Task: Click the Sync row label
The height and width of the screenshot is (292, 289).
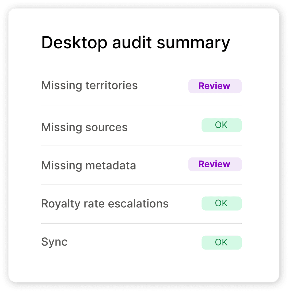Action: (x=54, y=242)
